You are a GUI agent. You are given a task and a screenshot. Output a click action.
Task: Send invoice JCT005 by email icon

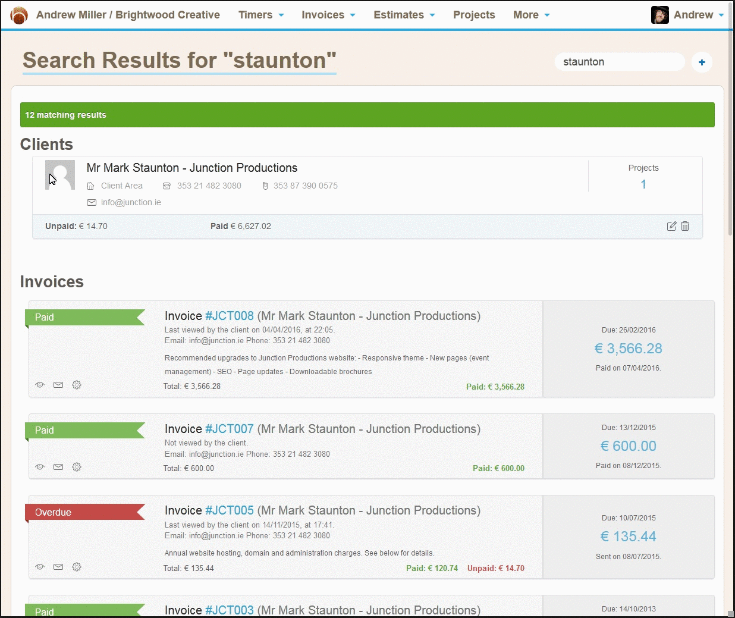(58, 567)
